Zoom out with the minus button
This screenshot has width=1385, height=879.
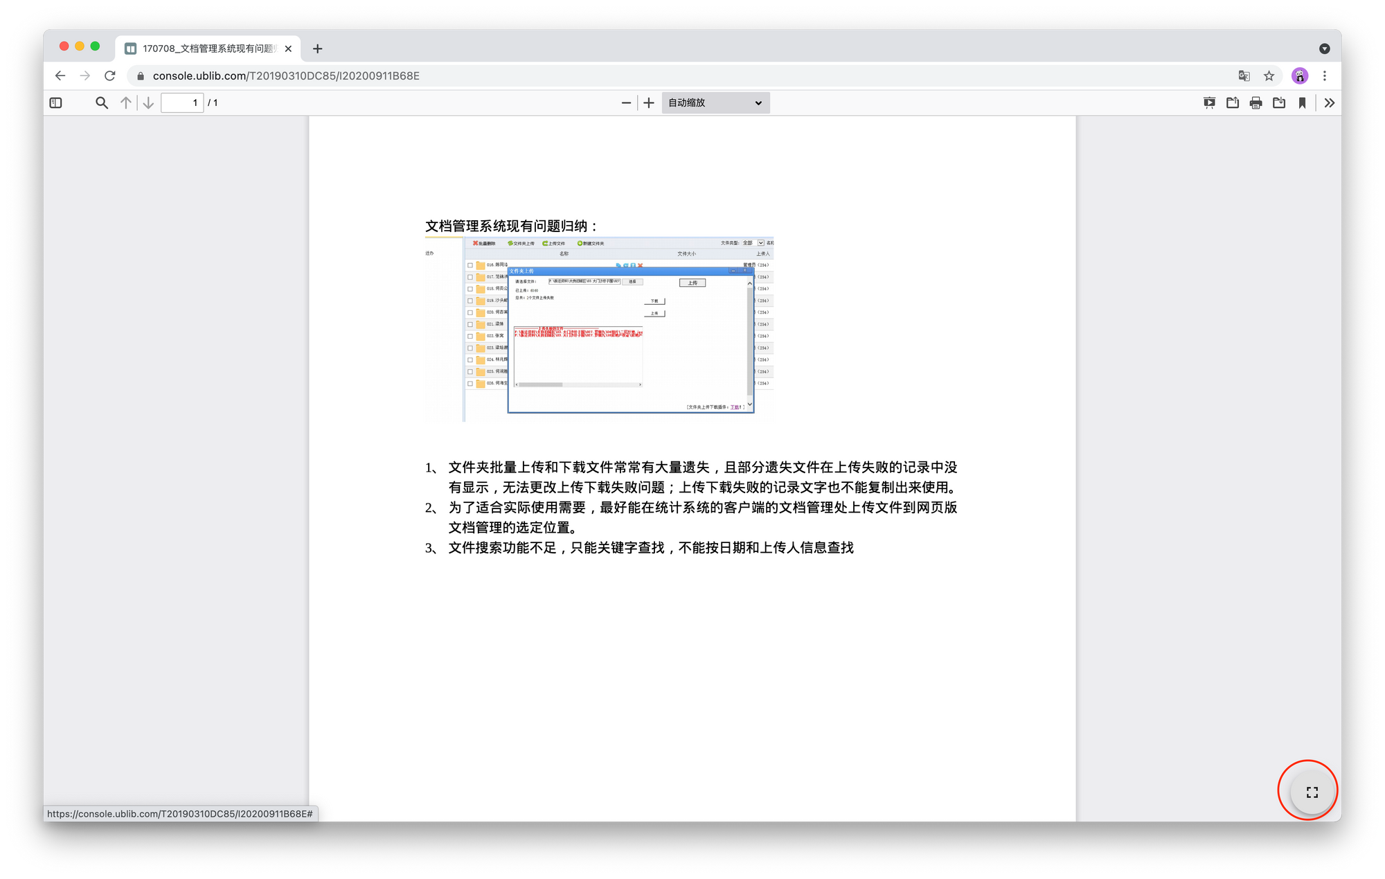(626, 103)
